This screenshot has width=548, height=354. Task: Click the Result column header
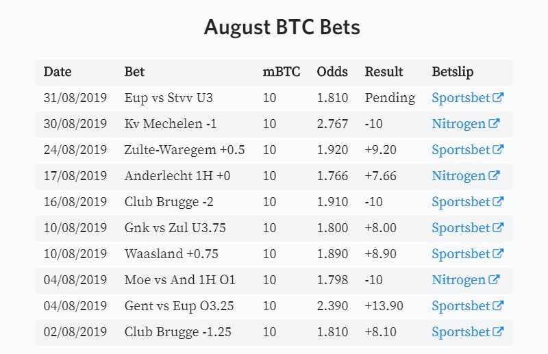point(384,72)
